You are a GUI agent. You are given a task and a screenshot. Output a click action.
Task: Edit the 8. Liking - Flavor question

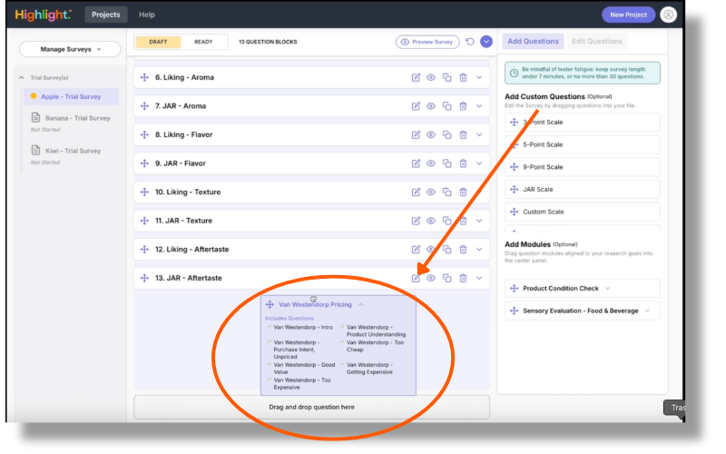coord(416,134)
